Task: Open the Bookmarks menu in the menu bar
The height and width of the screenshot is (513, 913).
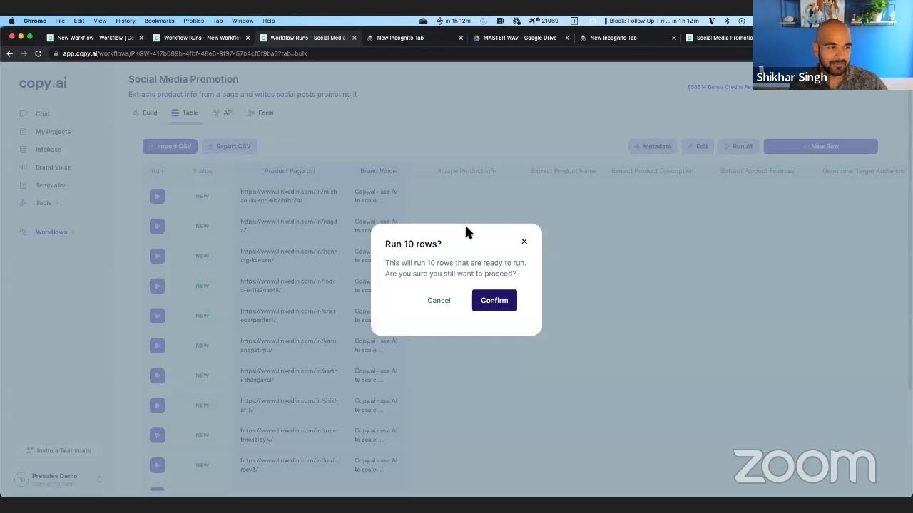Action: 159,21
